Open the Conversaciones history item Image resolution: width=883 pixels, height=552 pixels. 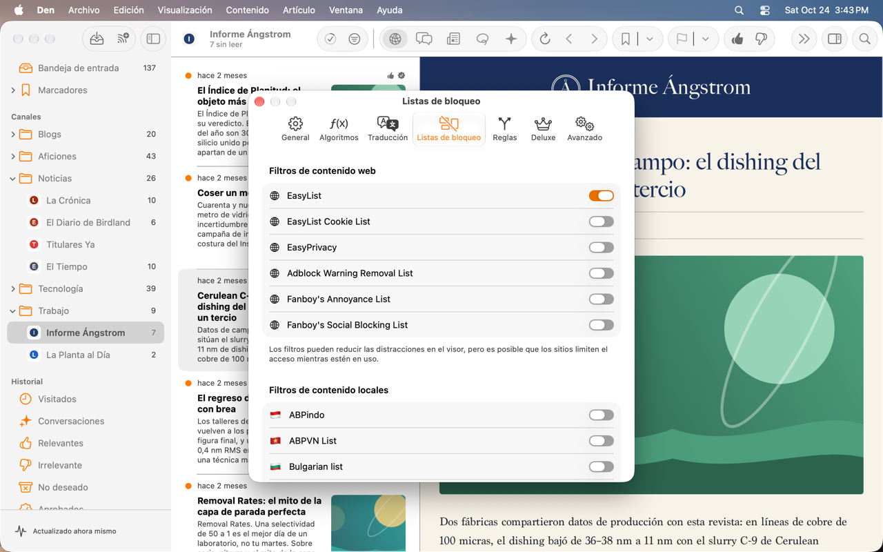click(86, 422)
